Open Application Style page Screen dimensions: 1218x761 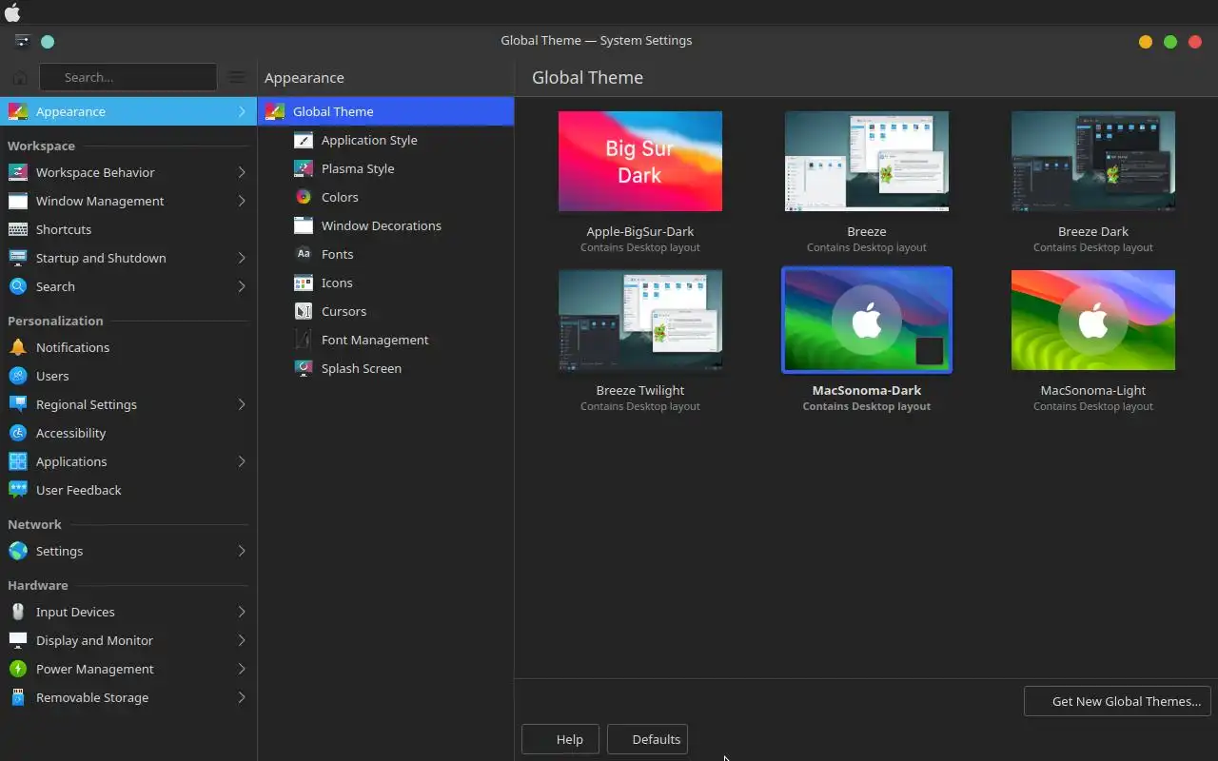click(x=385, y=140)
